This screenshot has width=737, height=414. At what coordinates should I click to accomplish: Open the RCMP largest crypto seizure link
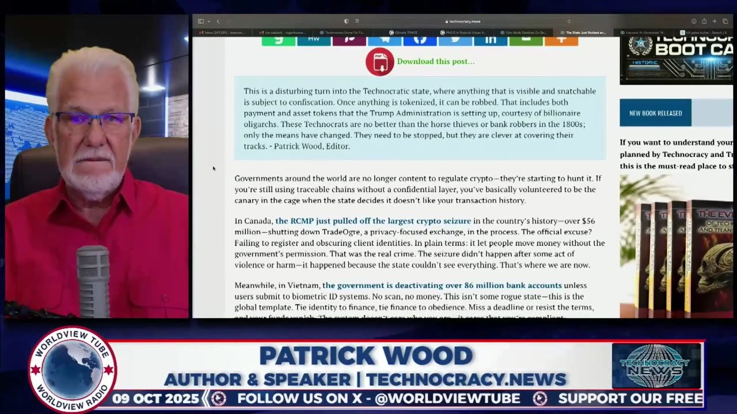373,221
